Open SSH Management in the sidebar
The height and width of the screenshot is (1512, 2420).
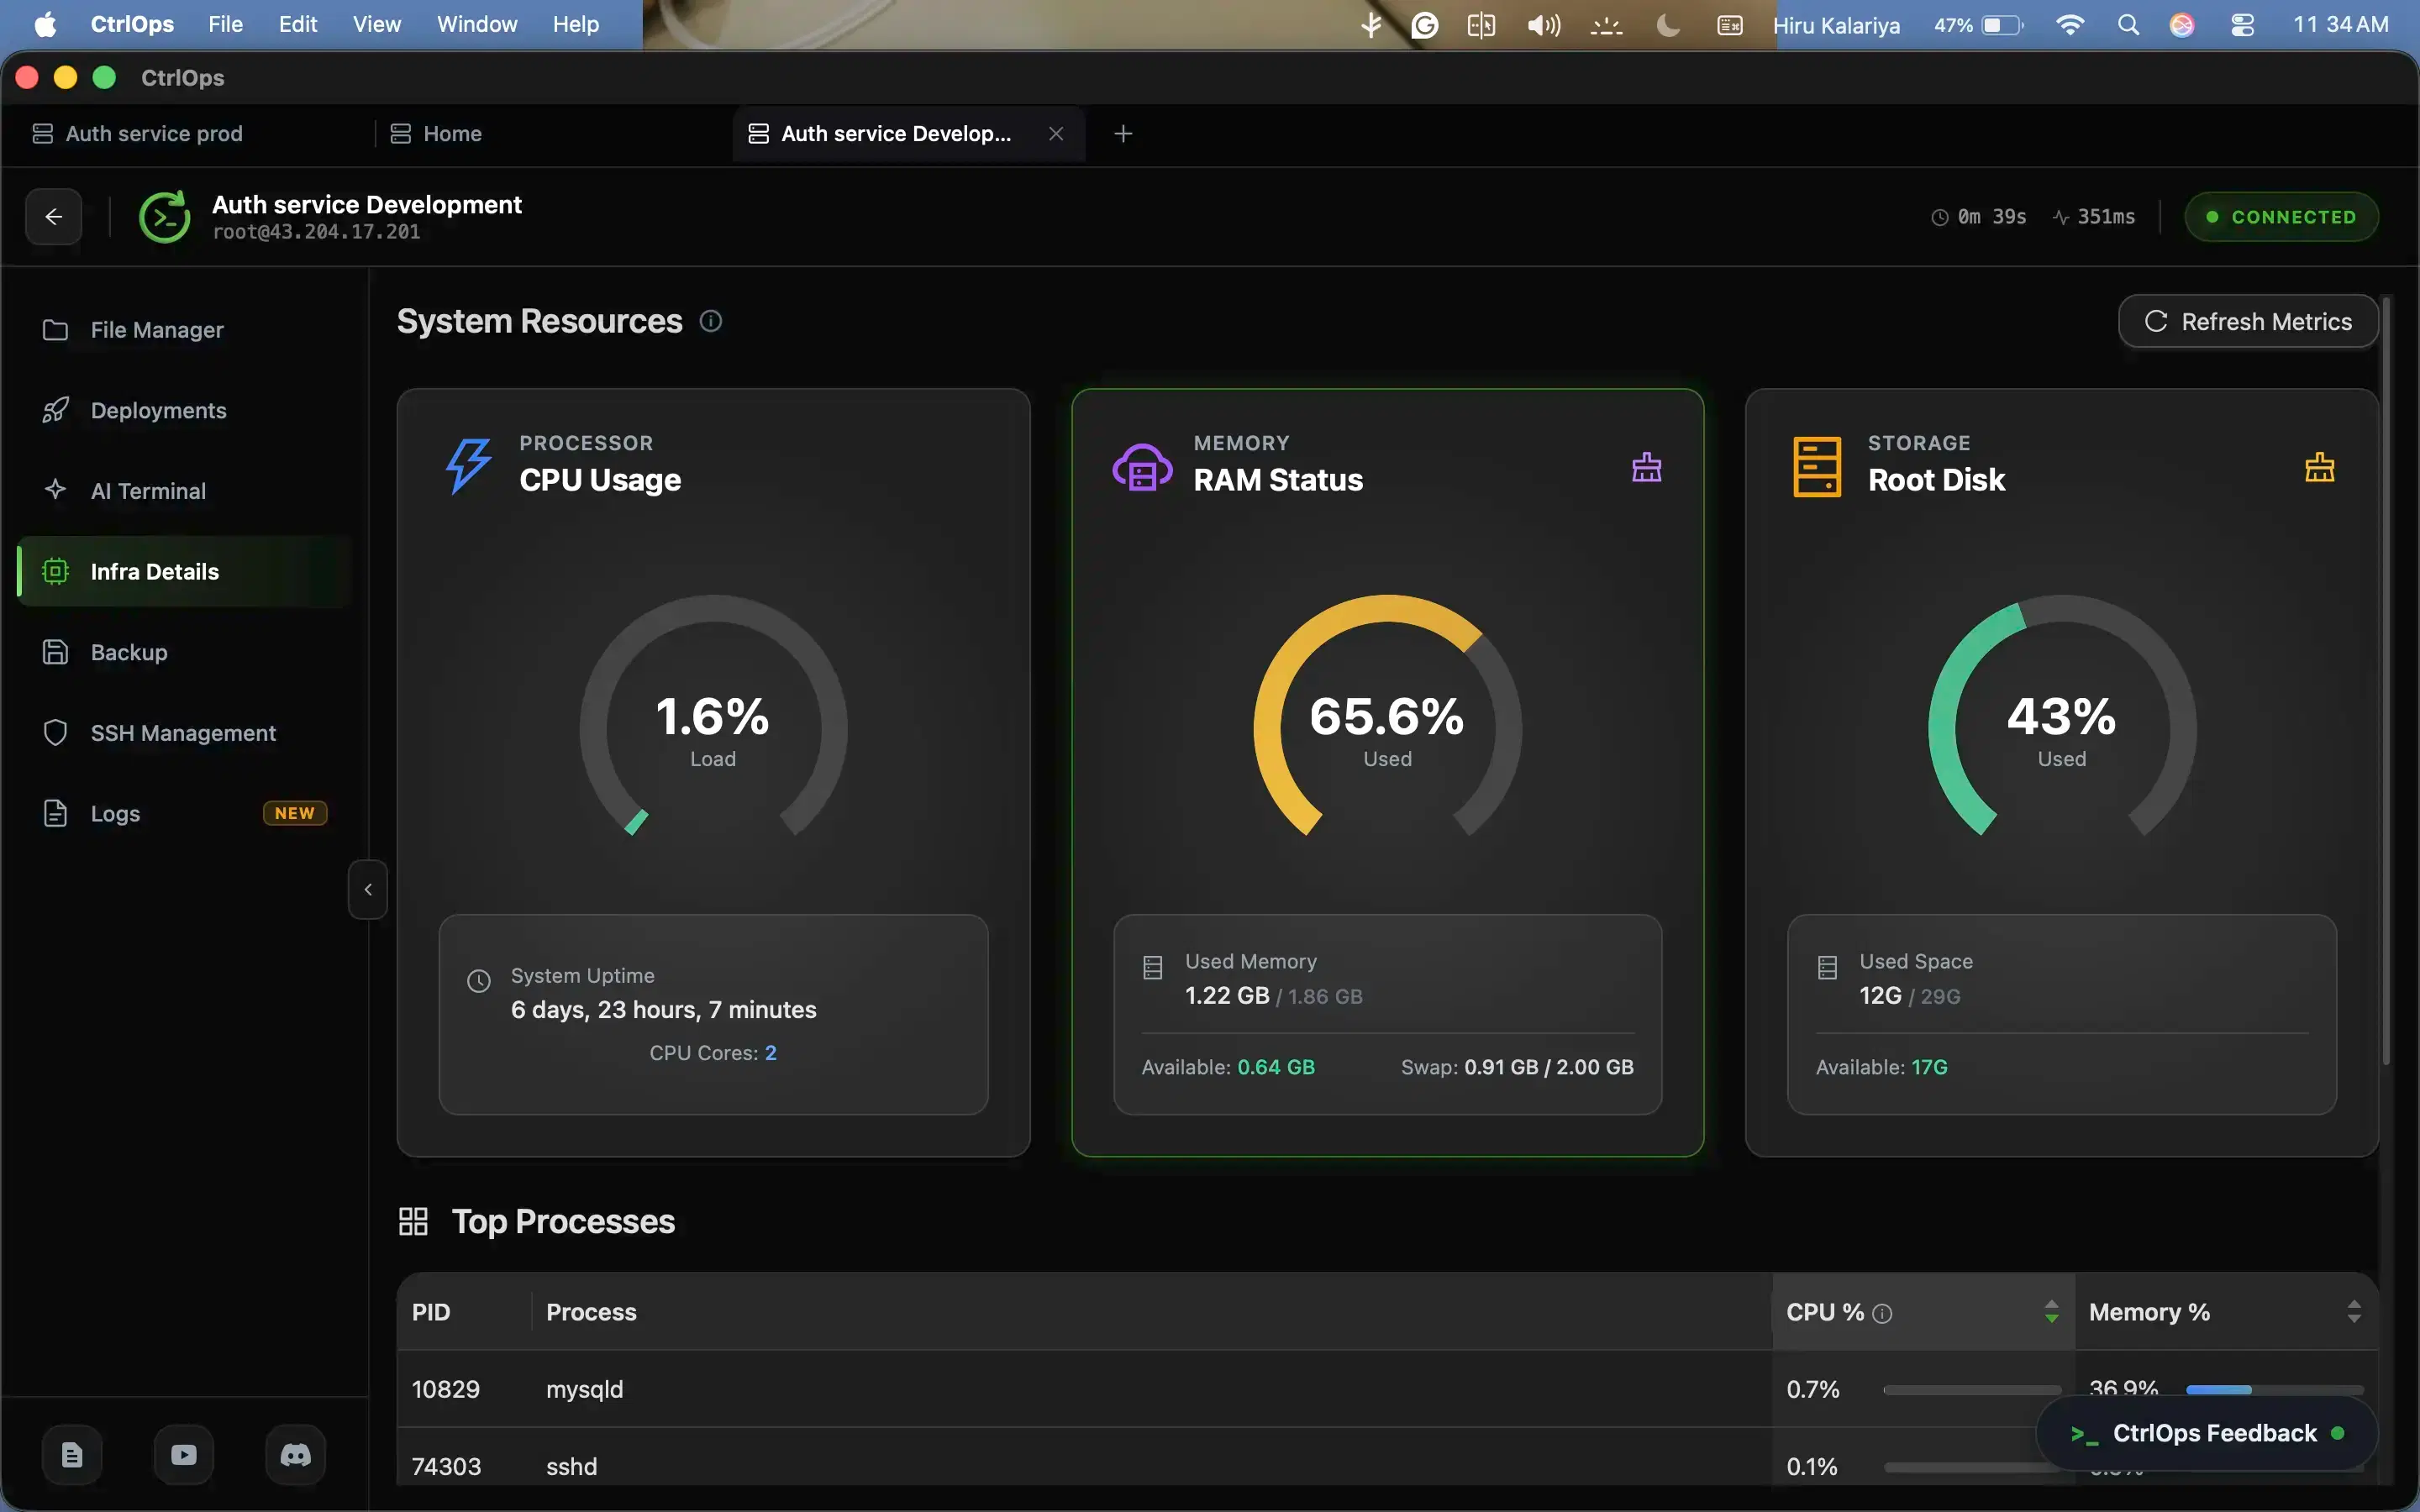click(185, 733)
